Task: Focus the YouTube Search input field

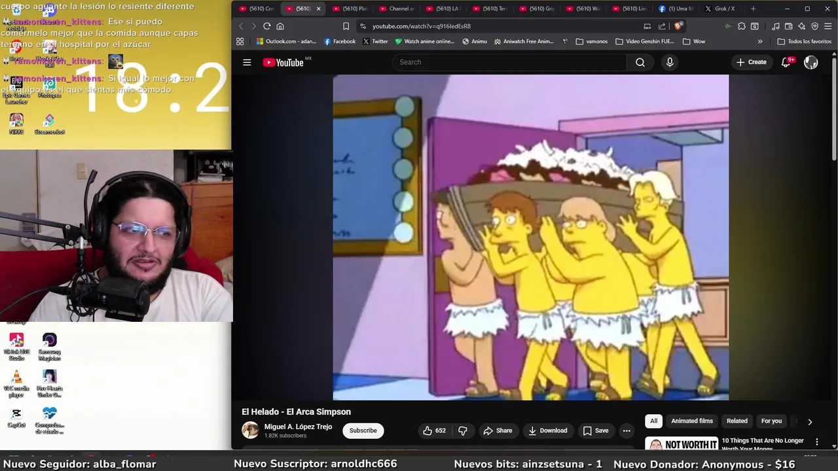Action: coord(510,62)
